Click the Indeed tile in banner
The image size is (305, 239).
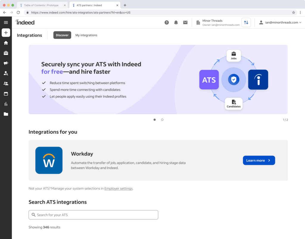258,80
